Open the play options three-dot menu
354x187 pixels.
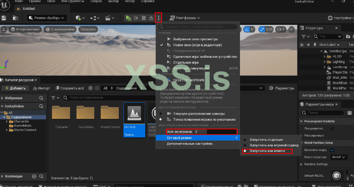[x=159, y=18]
